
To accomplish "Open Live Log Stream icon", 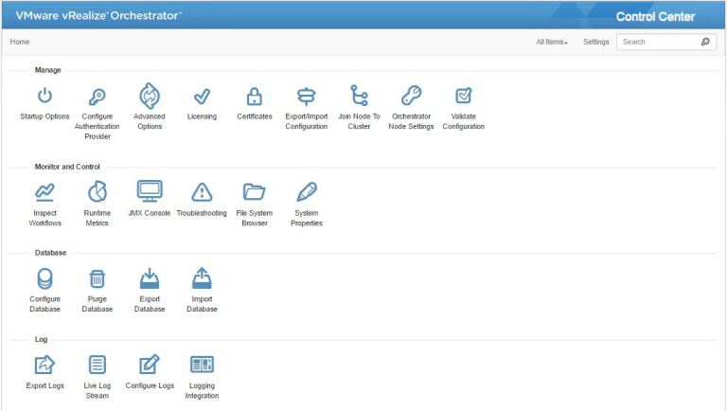I will pyautogui.click(x=97, y=365).
